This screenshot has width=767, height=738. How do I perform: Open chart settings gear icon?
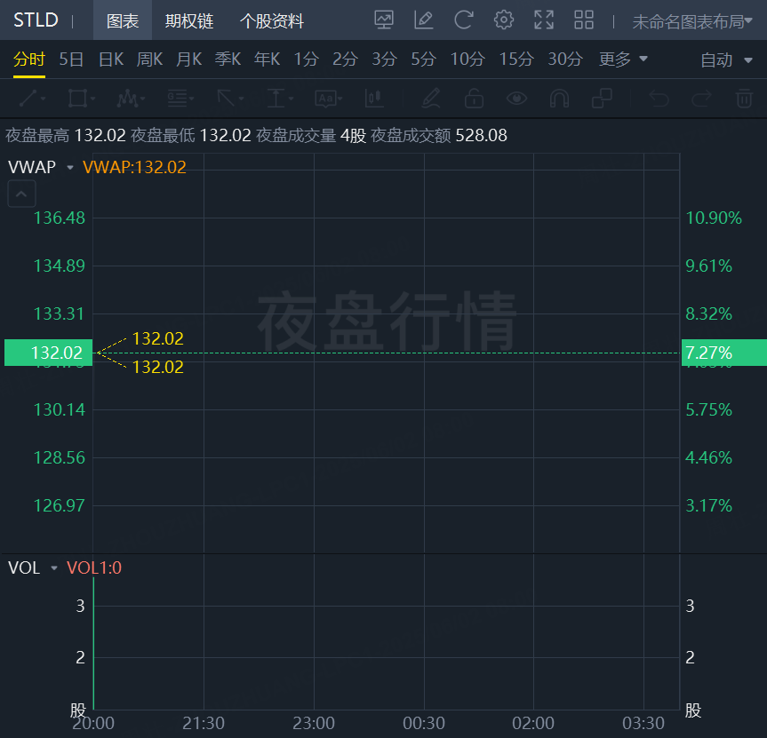point(503,20)
